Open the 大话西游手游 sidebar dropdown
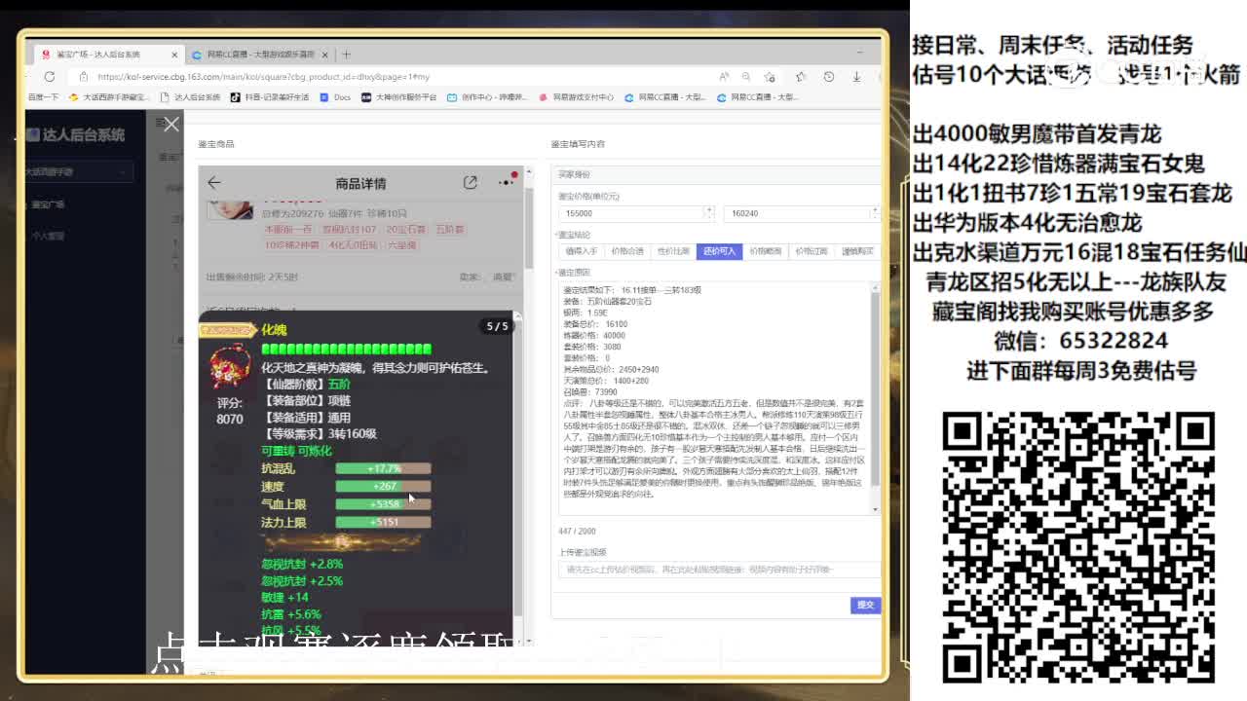 (78, 171)
